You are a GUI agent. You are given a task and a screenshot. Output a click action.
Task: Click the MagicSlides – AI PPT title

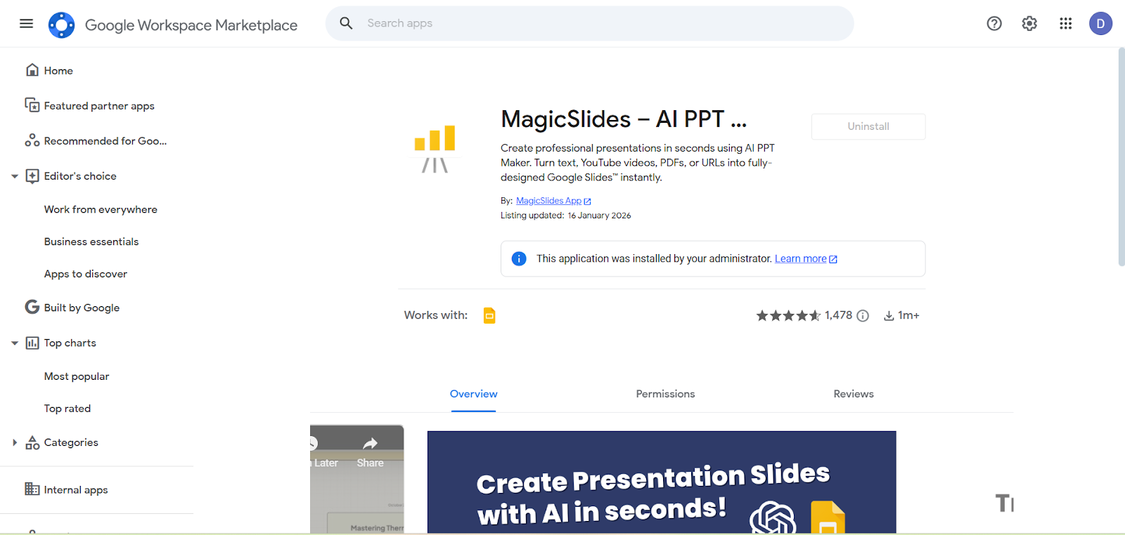pyautogui.click(x=624, y=119)
